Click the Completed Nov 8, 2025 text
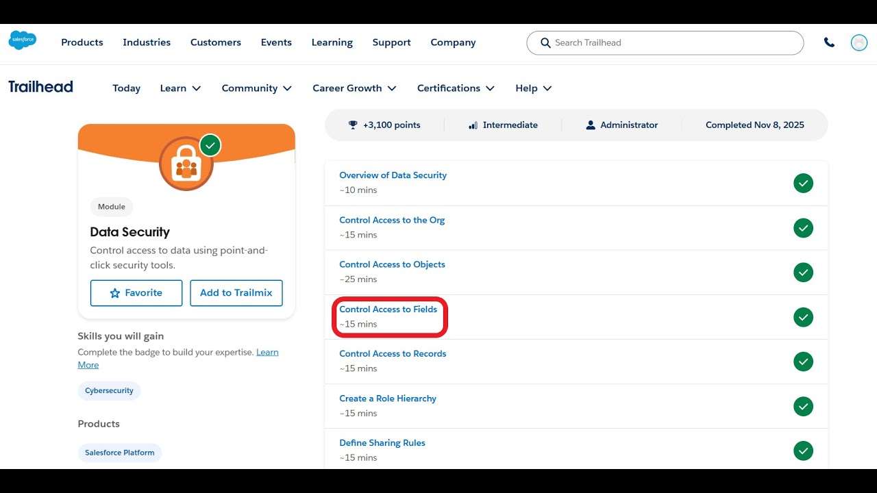This screenshot has width=877, height=493. pyautogui.click(x=755, y=125)
